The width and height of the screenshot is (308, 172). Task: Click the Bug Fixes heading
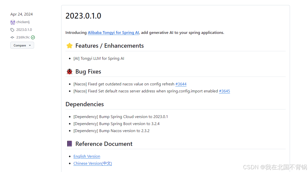pos(88,72)
